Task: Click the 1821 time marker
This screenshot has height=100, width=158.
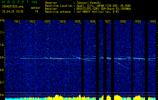Action: pos(17,21)
